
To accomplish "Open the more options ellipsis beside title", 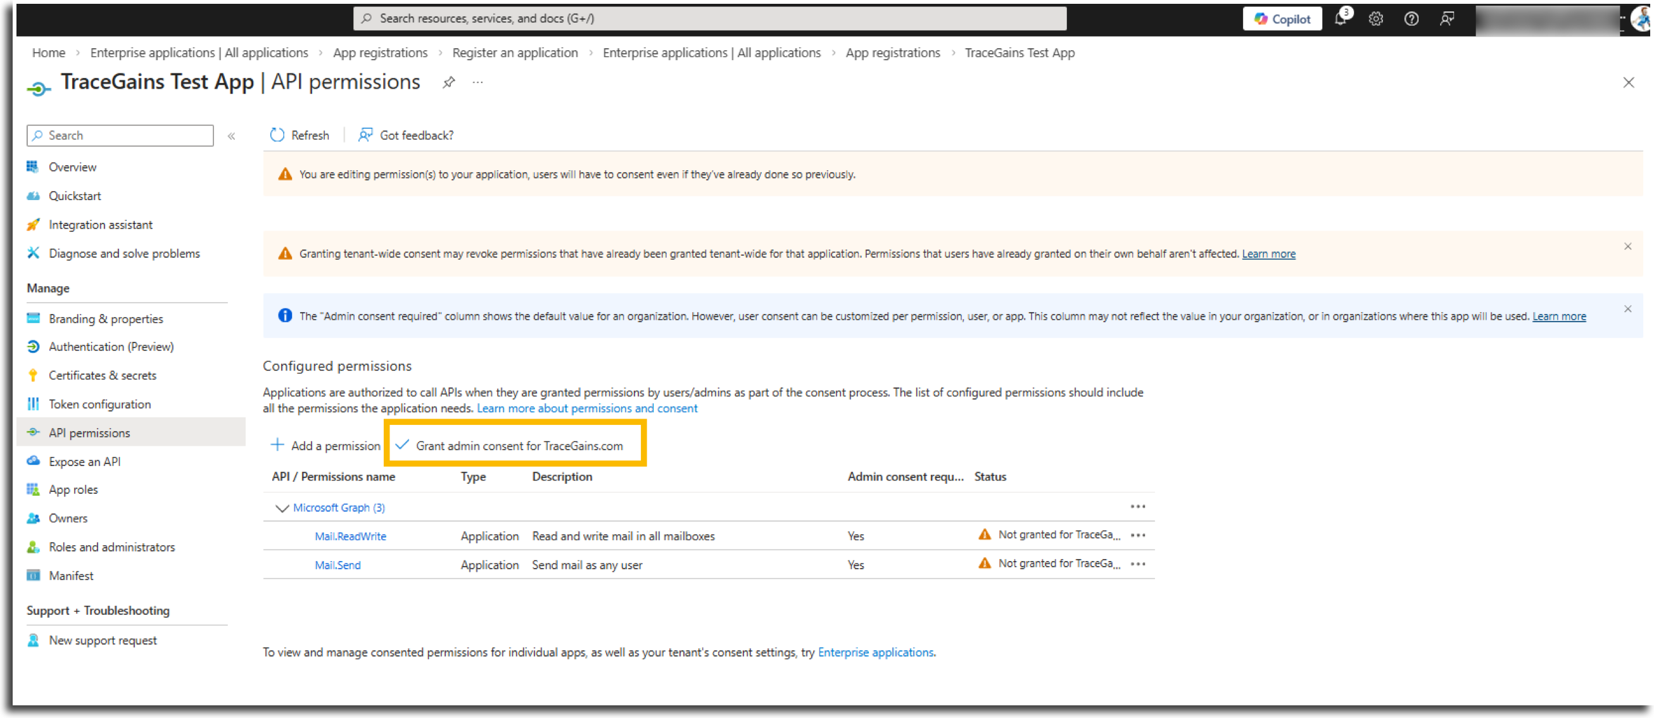I will pyautogui.click(x=477, y=82).
